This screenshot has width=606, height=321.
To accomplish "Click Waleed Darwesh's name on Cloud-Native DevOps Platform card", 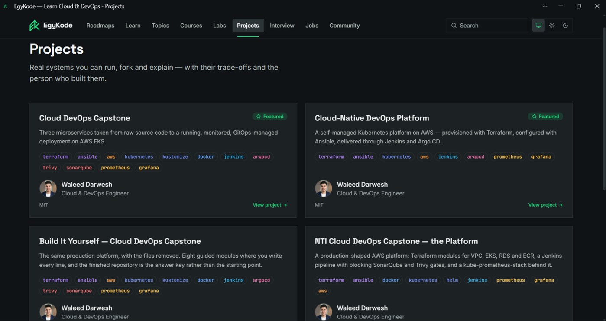I will [362, 185].
